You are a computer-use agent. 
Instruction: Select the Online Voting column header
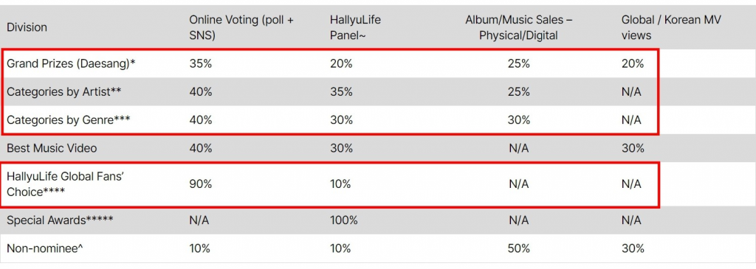click(241, 27)
